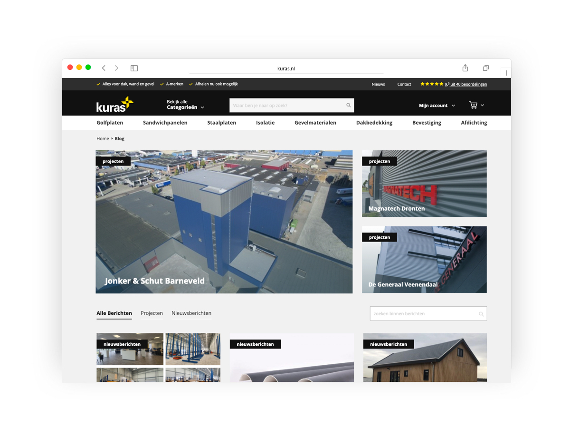Image resolution: width=570 pixels, height=428 pixels.
Task: Open the Magnatech Dronten project card
Action: tap(424, 184)
